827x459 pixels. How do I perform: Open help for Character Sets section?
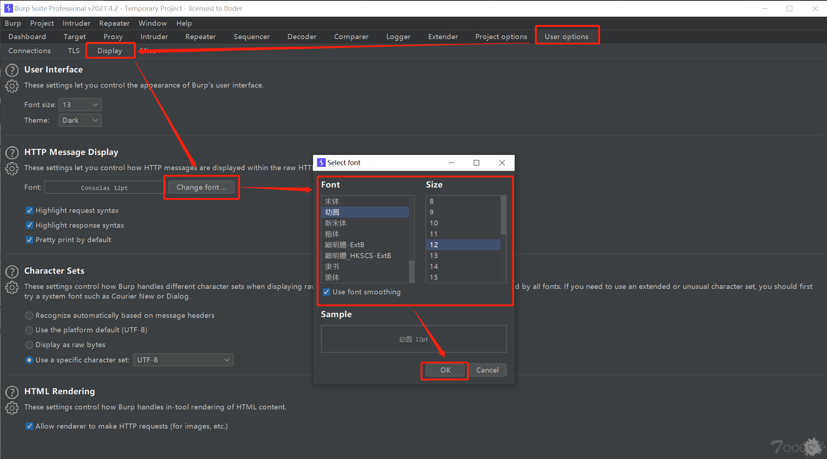12,271
